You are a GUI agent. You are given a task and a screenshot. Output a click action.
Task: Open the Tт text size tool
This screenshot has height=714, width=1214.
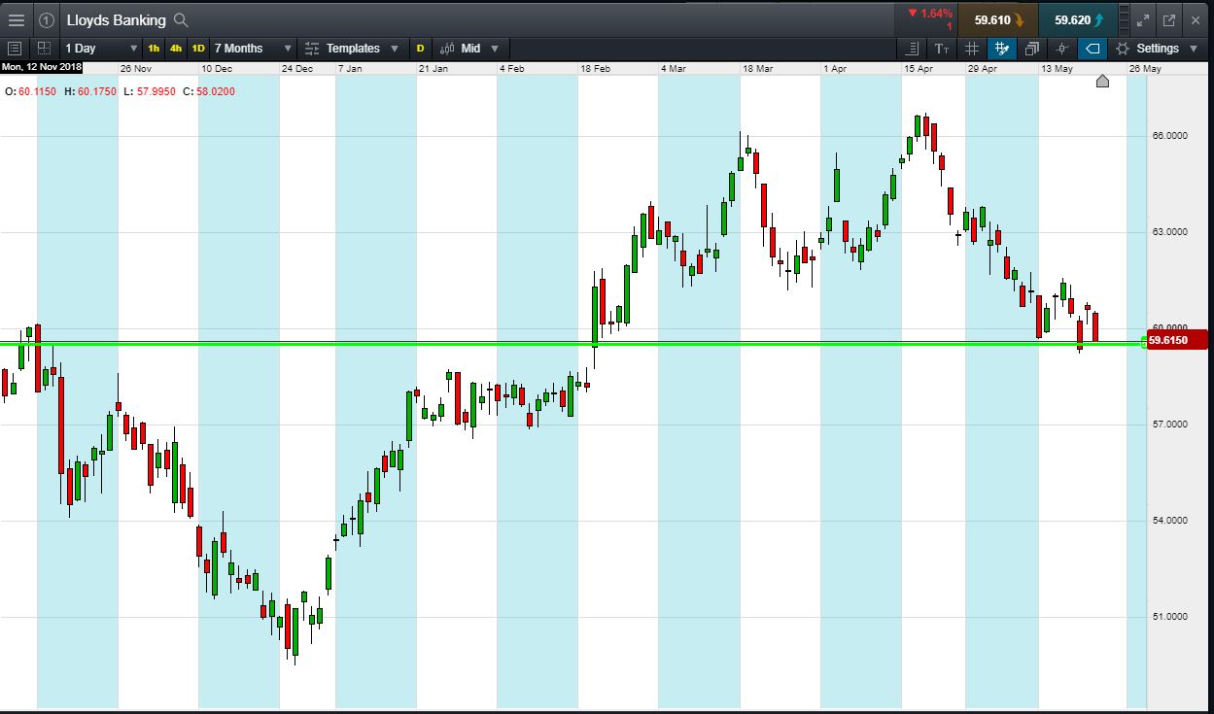tap(941, 48)
